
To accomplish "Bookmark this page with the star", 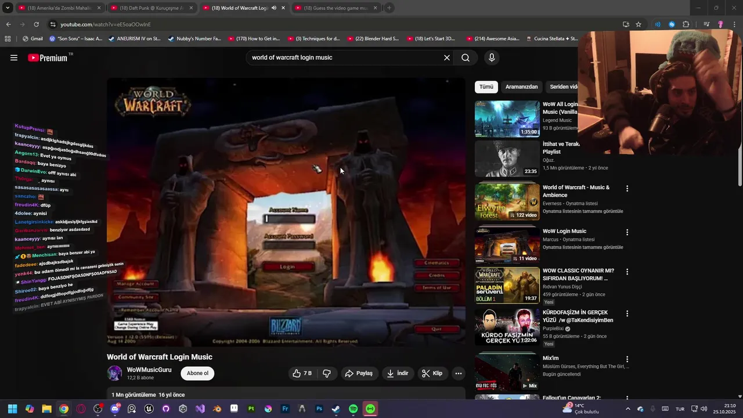I will pos(639,24).
